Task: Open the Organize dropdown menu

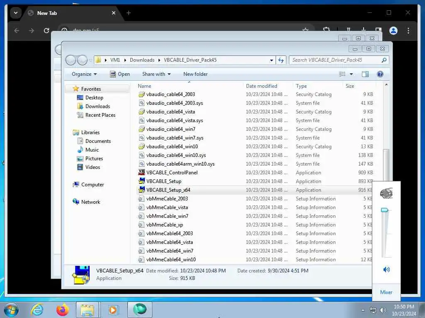Action: 84,74
